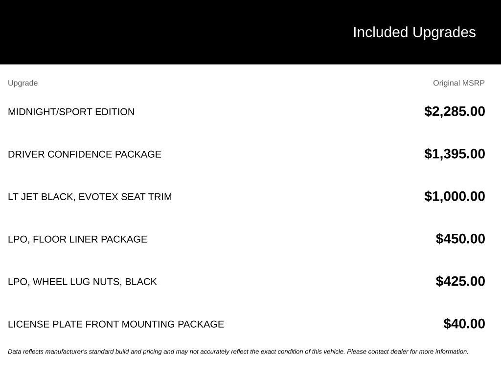
Task: Select LICENSE PLATE FRONT MOUNTING PACKAGE
Action: tap(115, 324)
